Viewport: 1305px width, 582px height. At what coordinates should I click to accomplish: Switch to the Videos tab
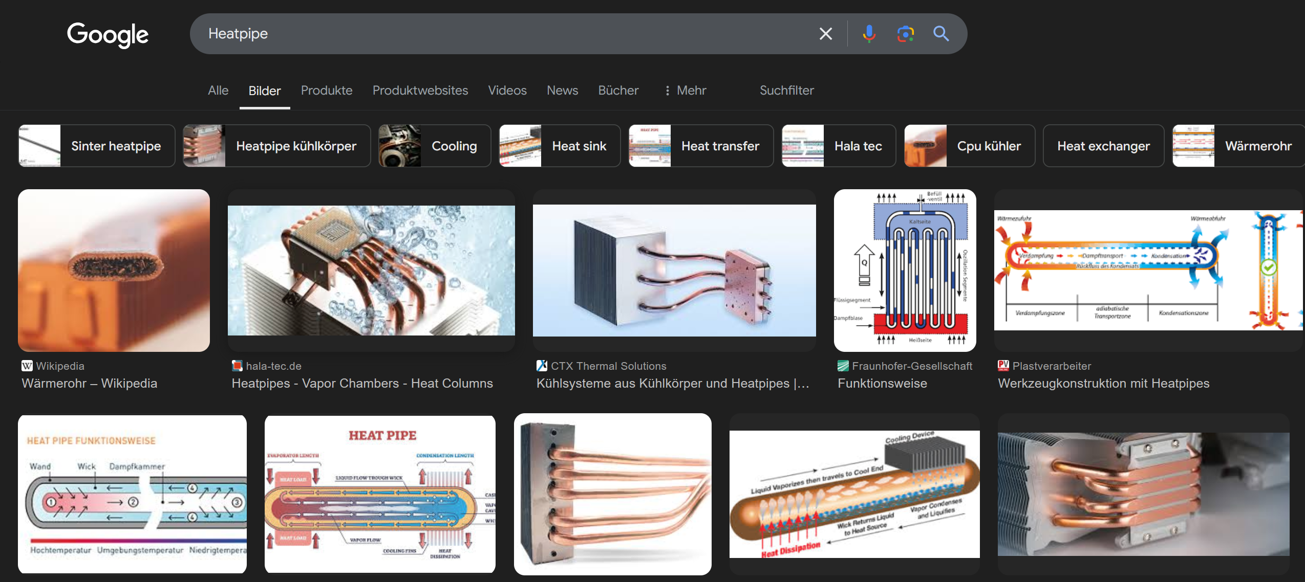[x=507, y=91]
